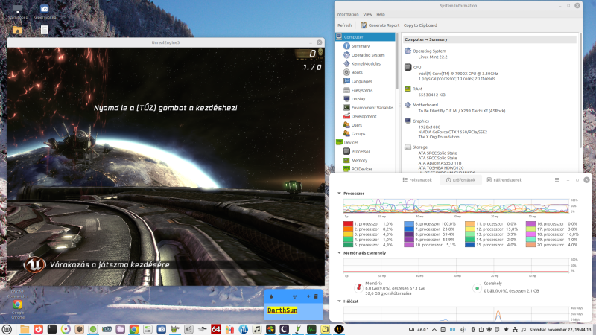
Task: Switch to the Fájlrendszerek tab
Action: click(x=504, y=180)
